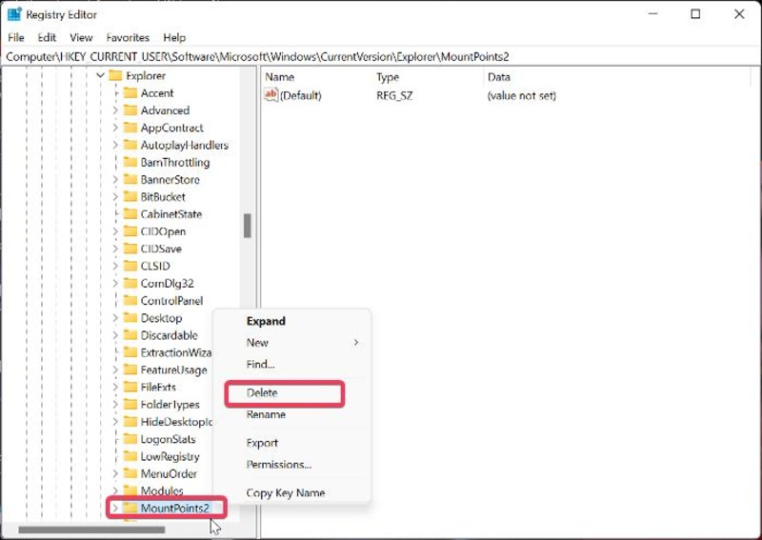
Task: Click the REG_SZ type cell
Action: point(394,95)
